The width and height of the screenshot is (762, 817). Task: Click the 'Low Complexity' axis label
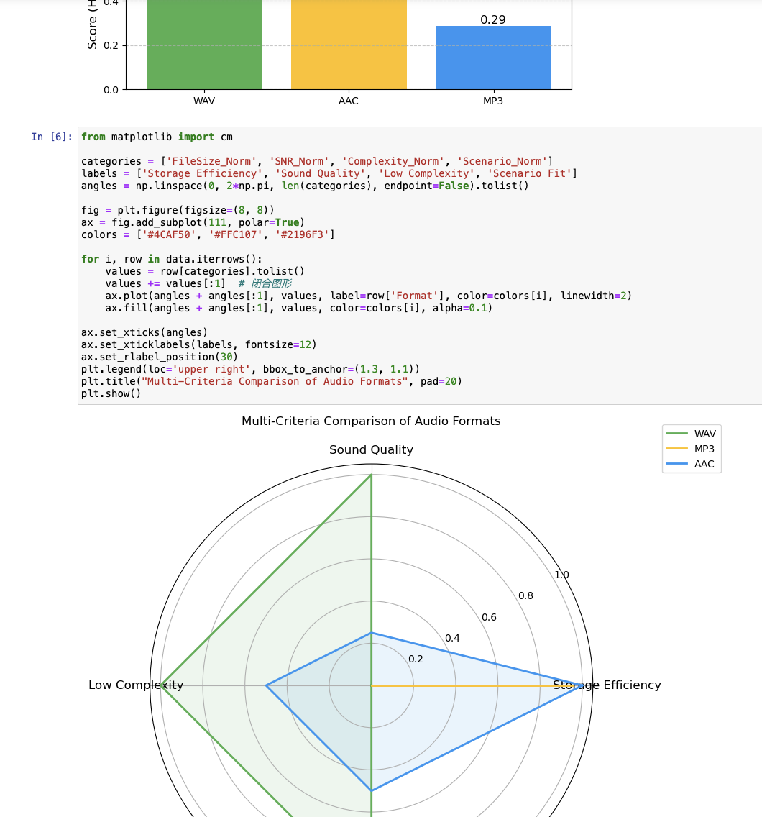point(136,685)
